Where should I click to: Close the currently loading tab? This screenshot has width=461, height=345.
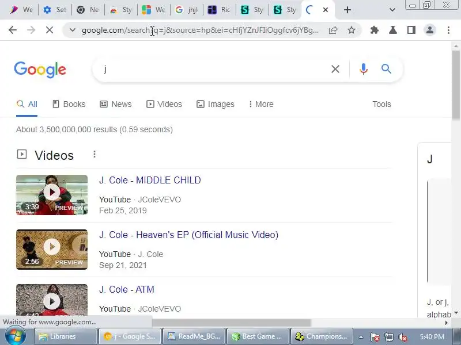[x=326, y=10]
